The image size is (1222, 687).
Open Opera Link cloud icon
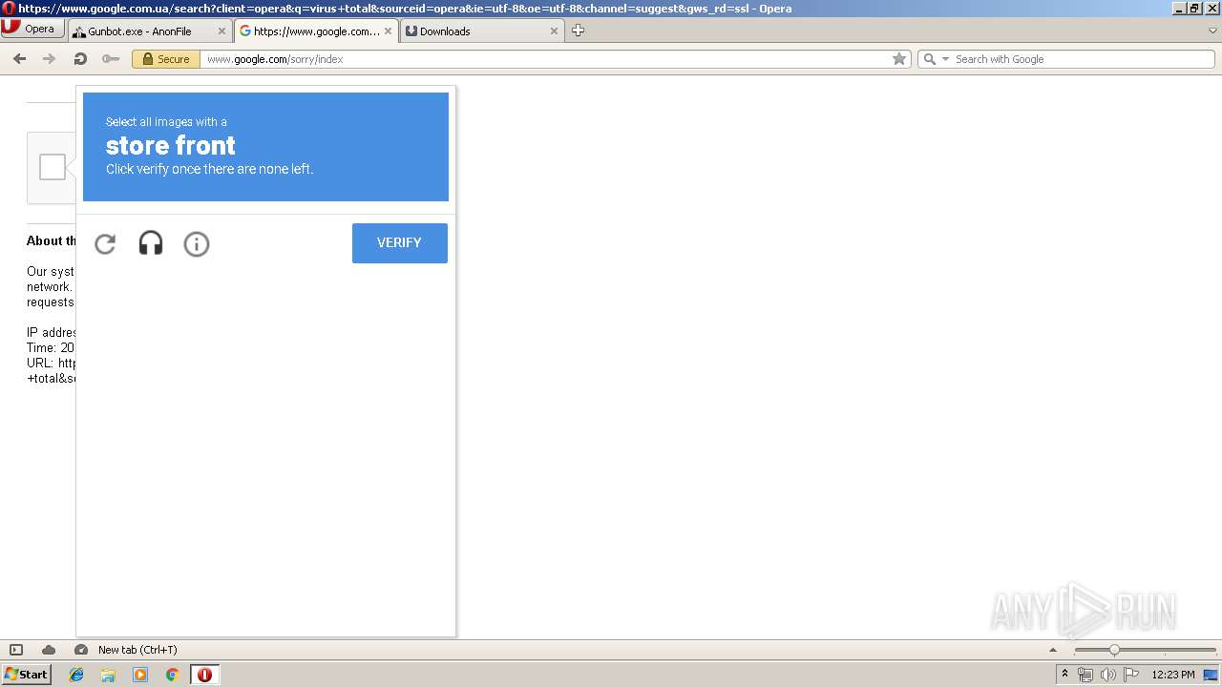[49, 650]
